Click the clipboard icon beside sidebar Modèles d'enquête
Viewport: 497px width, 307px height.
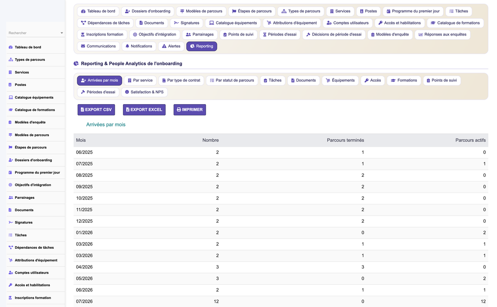point(10,122)
